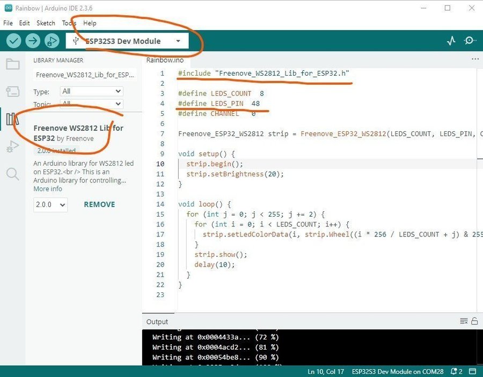The width and height of the screenshot is (483, 377).
Task: Click the #include line in editor
Action: [264, 73]
